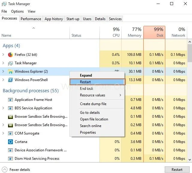Click the Background processes (55) heading

tap(31, 91)
